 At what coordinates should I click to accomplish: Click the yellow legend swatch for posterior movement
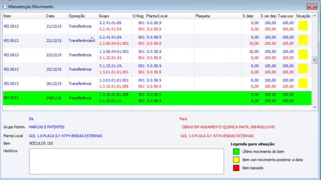click(236, 160)
